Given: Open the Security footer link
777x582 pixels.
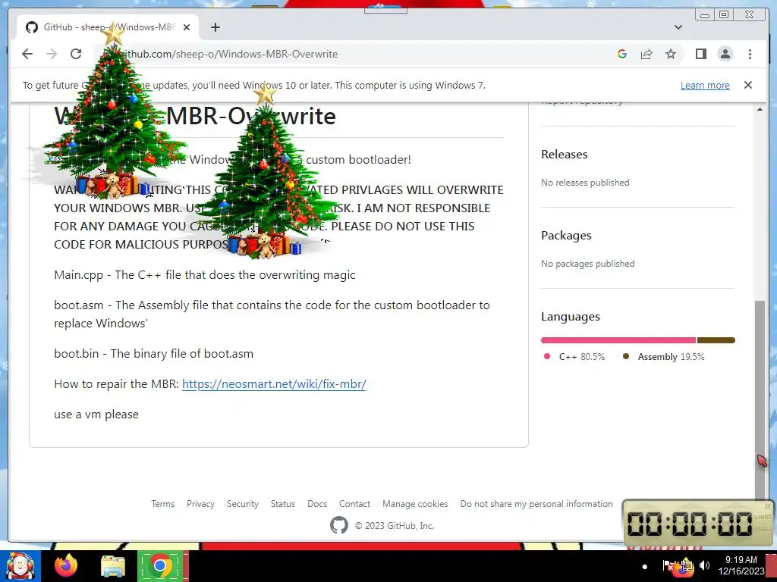Looking at the screenshot, I should [242, 504].
